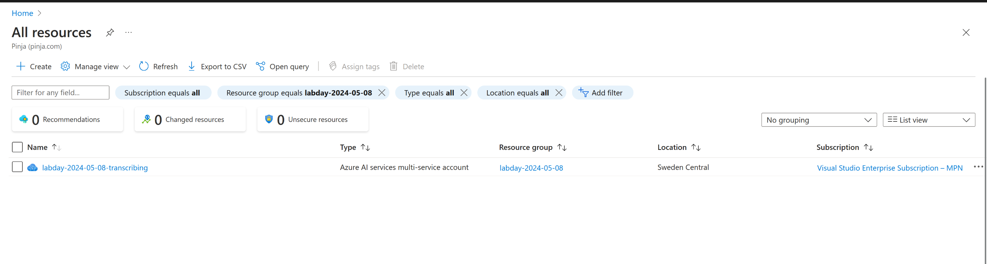This screenshot has width=987, height=264.
Task: Pin All resources to dashboard
Action: pyautogui.click(x=110, y=32)
